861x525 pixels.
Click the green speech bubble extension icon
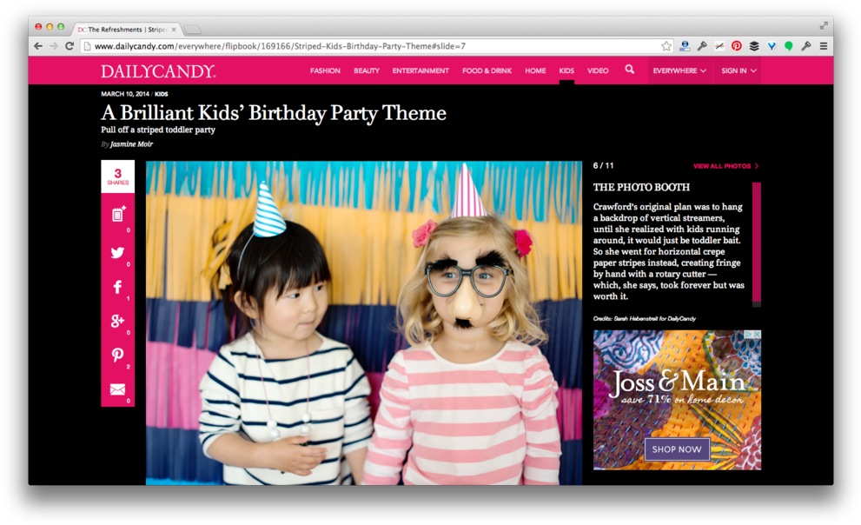789,46
